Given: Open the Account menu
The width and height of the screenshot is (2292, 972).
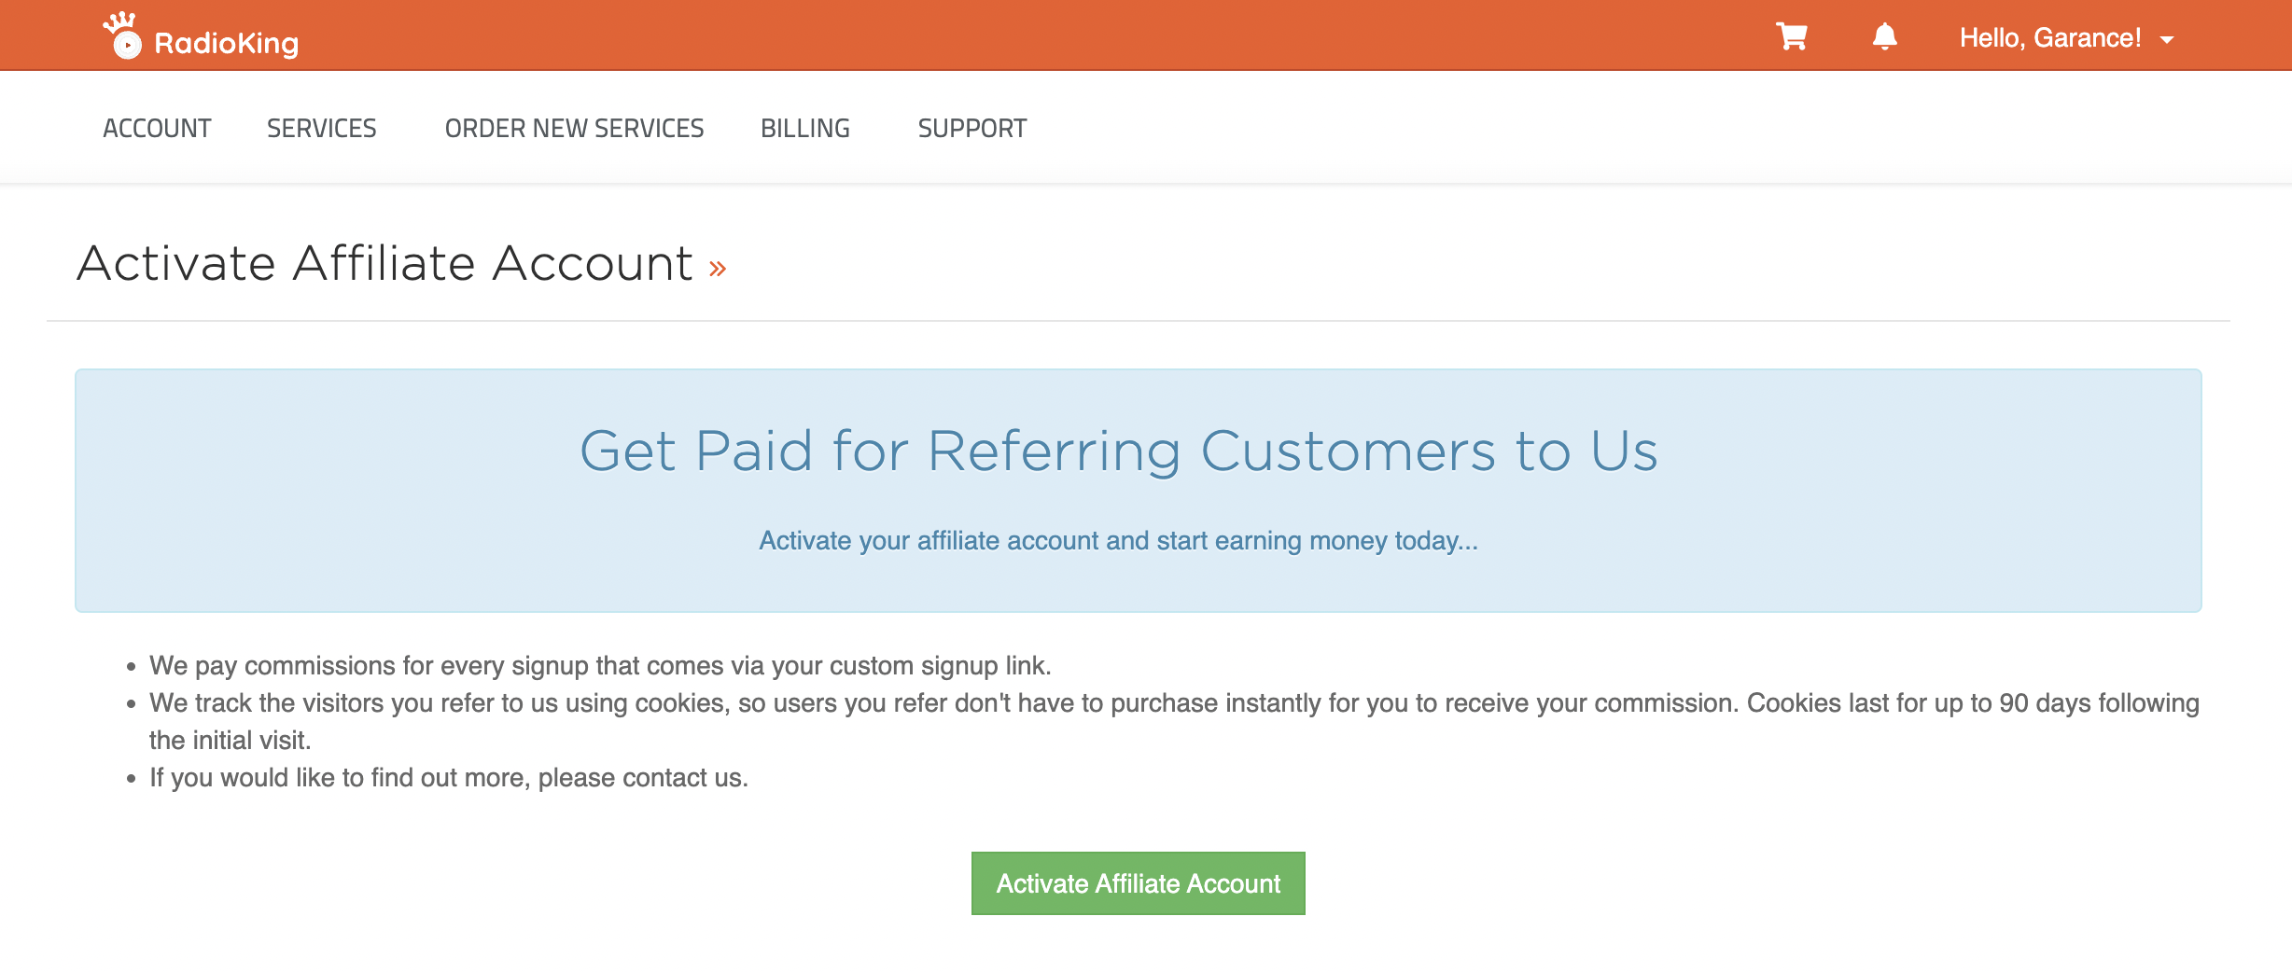Looking at the screenshot, I should pos(157,128).
